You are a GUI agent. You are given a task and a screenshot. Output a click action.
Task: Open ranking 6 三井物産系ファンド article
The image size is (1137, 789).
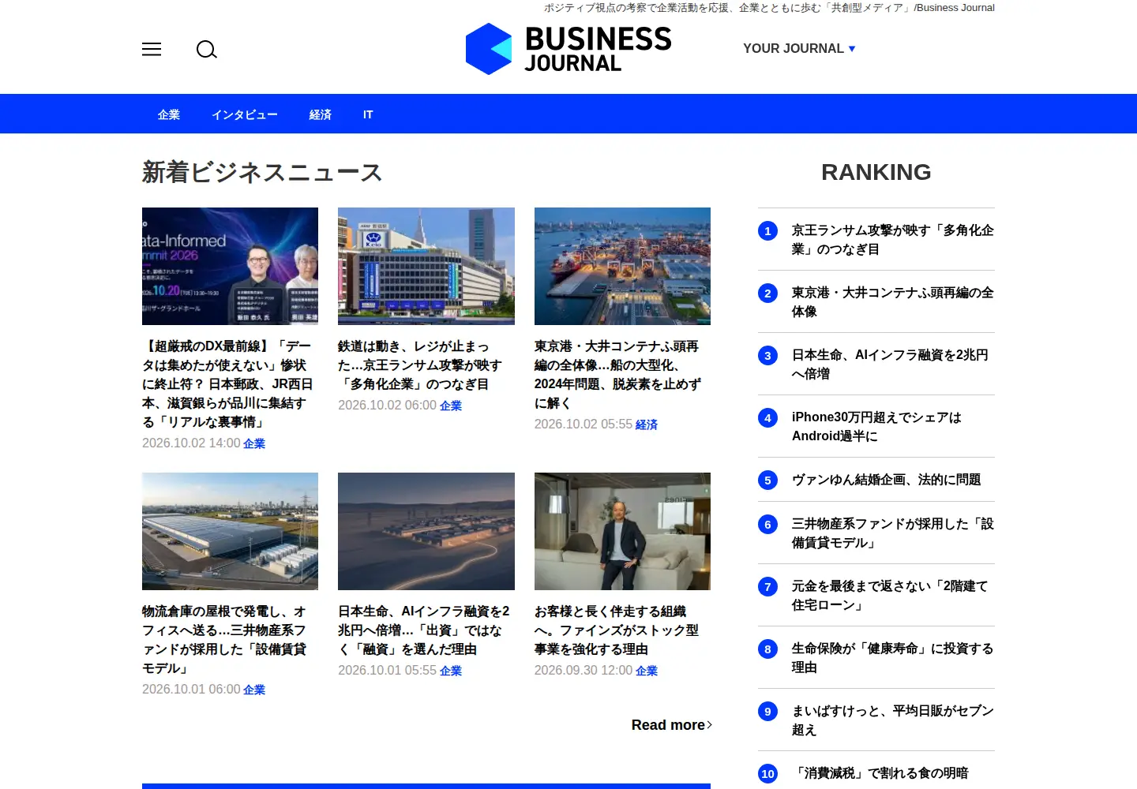tap(876, 533)
